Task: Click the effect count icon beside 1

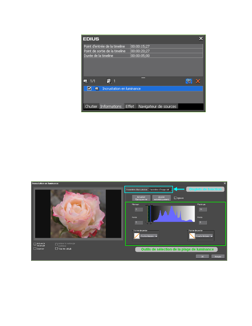Action: click(x=109, y=81)
